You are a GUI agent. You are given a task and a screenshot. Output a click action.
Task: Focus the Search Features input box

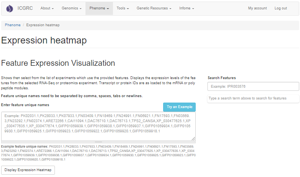point(253,86)
